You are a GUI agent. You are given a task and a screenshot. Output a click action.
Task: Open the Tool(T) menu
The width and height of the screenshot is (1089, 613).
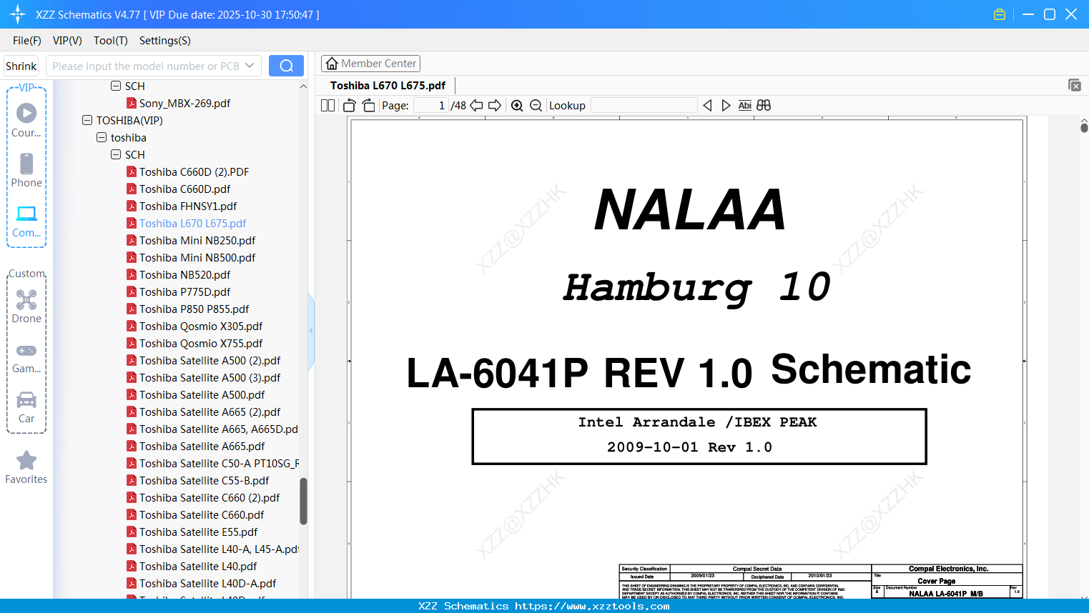(111, 41)
